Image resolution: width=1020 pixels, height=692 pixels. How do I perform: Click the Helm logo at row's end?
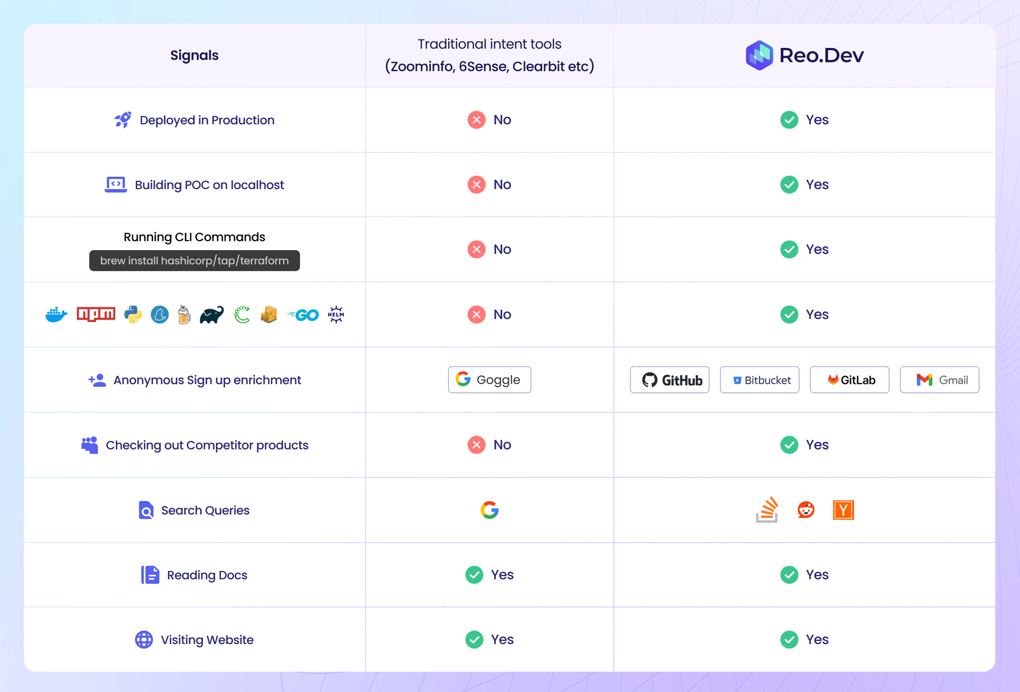coord(336,314)
